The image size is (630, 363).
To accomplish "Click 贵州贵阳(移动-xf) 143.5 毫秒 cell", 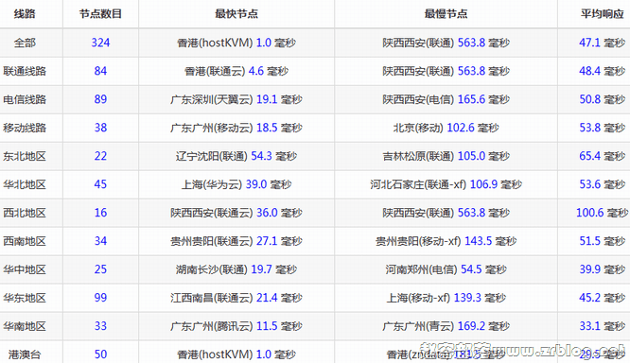I will pyautogui.click(x=446, y=241).
